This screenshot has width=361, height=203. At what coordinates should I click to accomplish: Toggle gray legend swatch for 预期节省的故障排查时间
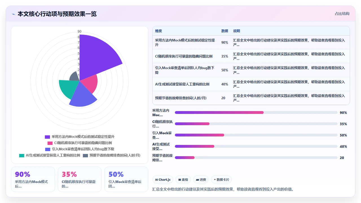coord(85,155)
